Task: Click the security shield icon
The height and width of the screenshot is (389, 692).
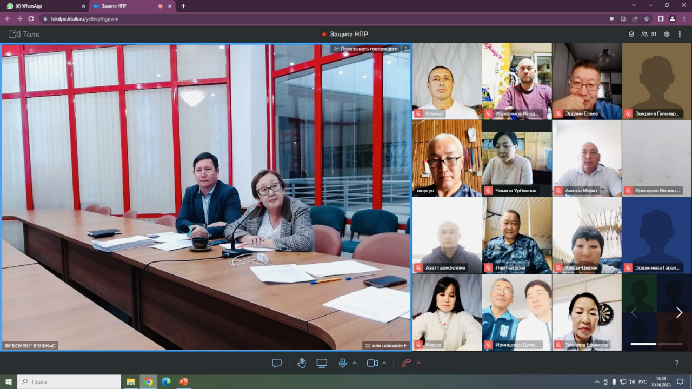Action: (631, 34)
